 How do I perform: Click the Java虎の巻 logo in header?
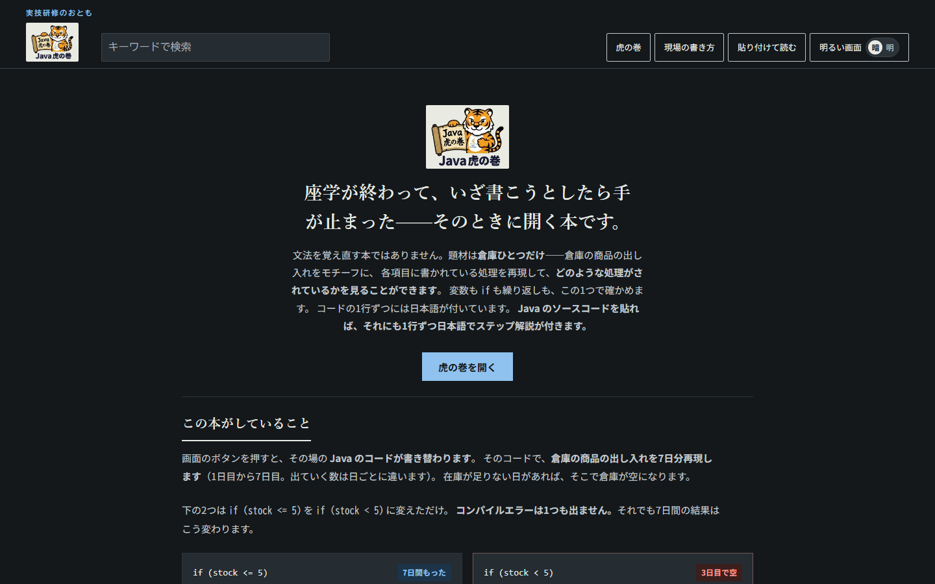(52, 42)
